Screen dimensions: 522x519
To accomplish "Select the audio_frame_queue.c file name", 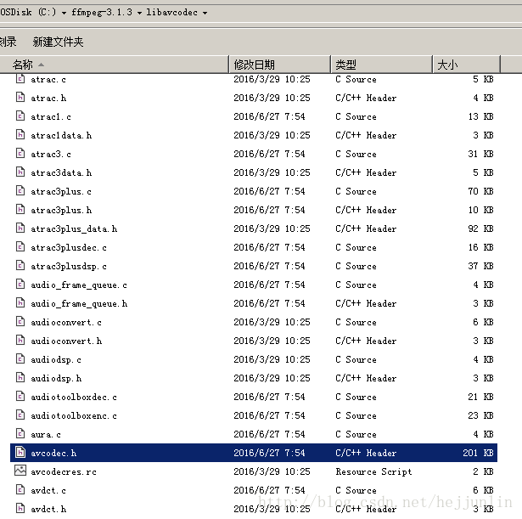I will click(79, 285).
